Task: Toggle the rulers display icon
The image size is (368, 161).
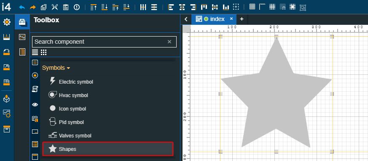Action: pos(262,7)
